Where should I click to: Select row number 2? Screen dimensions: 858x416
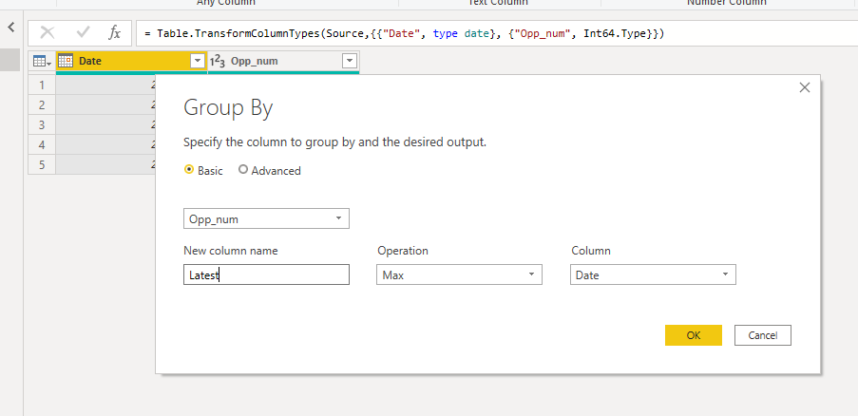point(42,105)
